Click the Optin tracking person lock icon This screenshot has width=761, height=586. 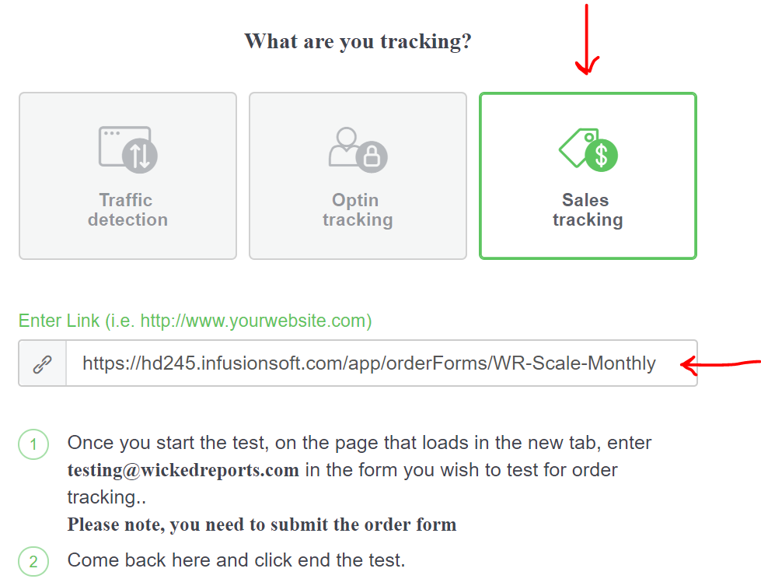pyautogui.click(x=358, y=149)
